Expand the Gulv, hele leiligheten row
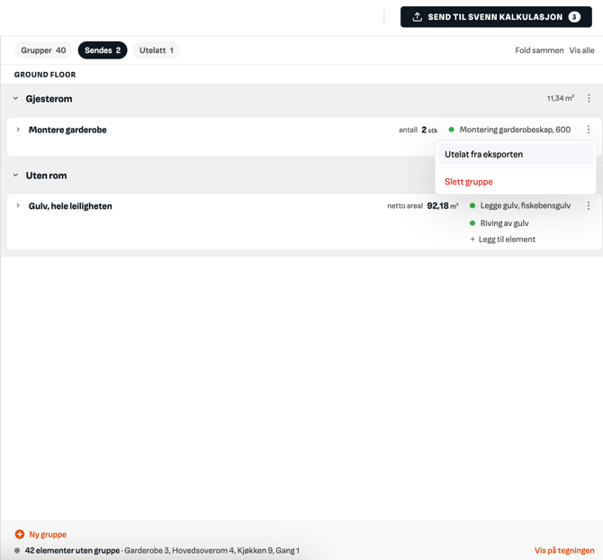 coord(18,206)
